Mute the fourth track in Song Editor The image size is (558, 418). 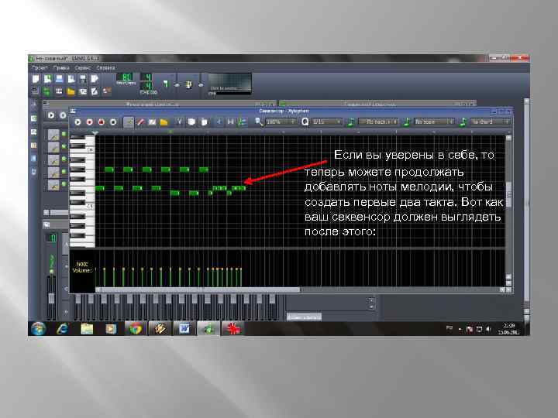coord(64,171)
